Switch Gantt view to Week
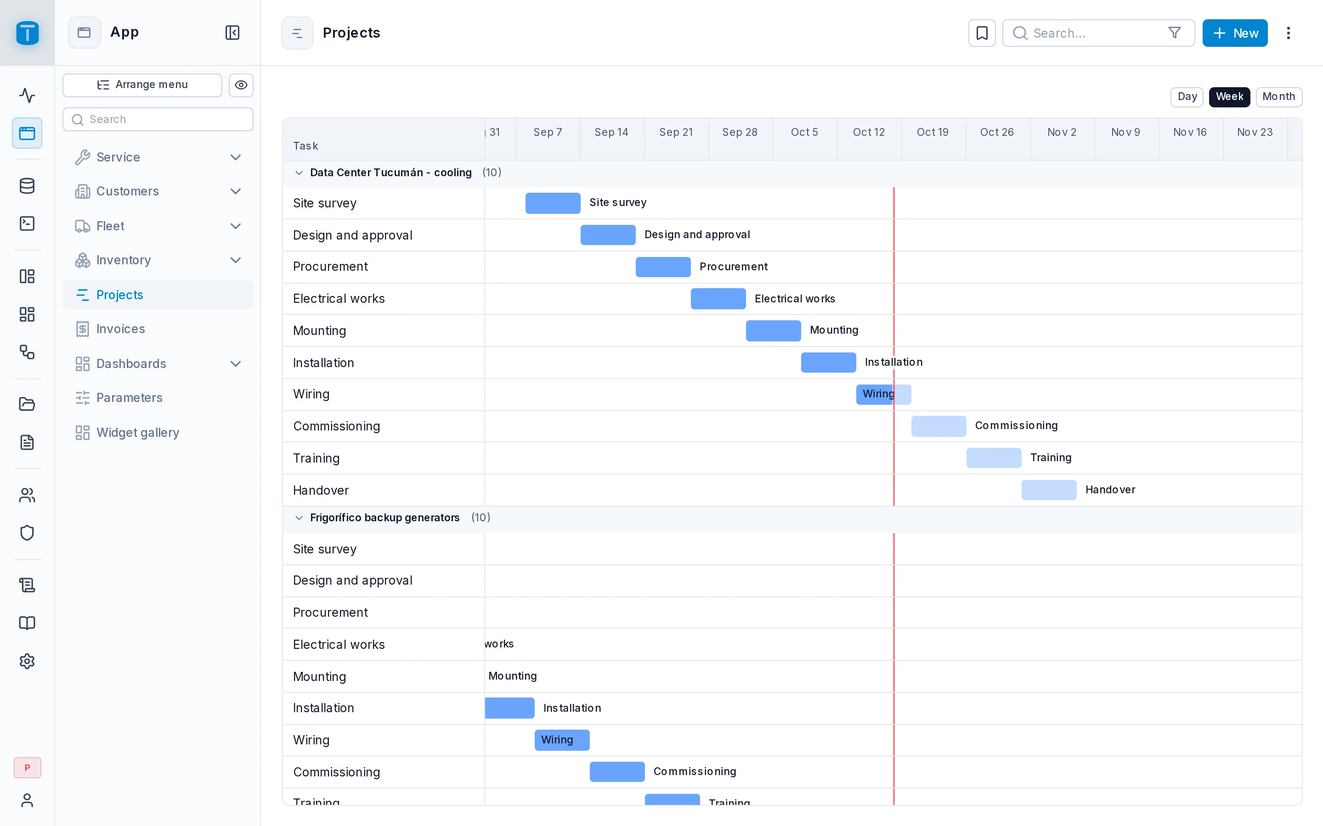The height and width of the screenshot is (826, 1323). (1229, 97)
